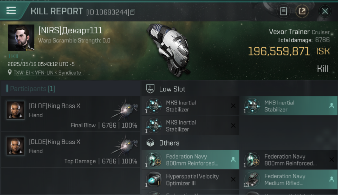Open victim Декарт111 portrait
The image size is (338, 195).
pyautogui.click(x=21, y=38)
